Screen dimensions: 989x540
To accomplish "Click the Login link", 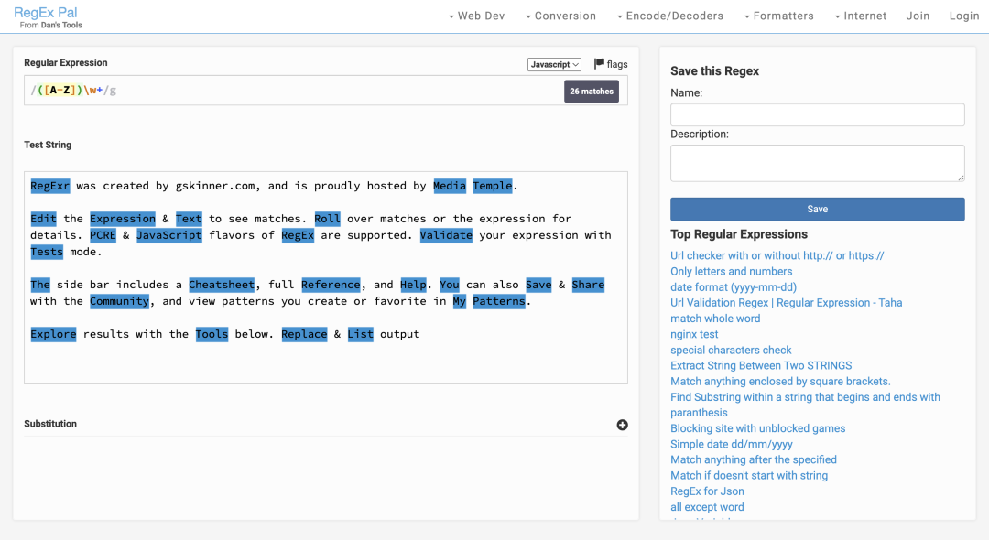I will [963, 16].
